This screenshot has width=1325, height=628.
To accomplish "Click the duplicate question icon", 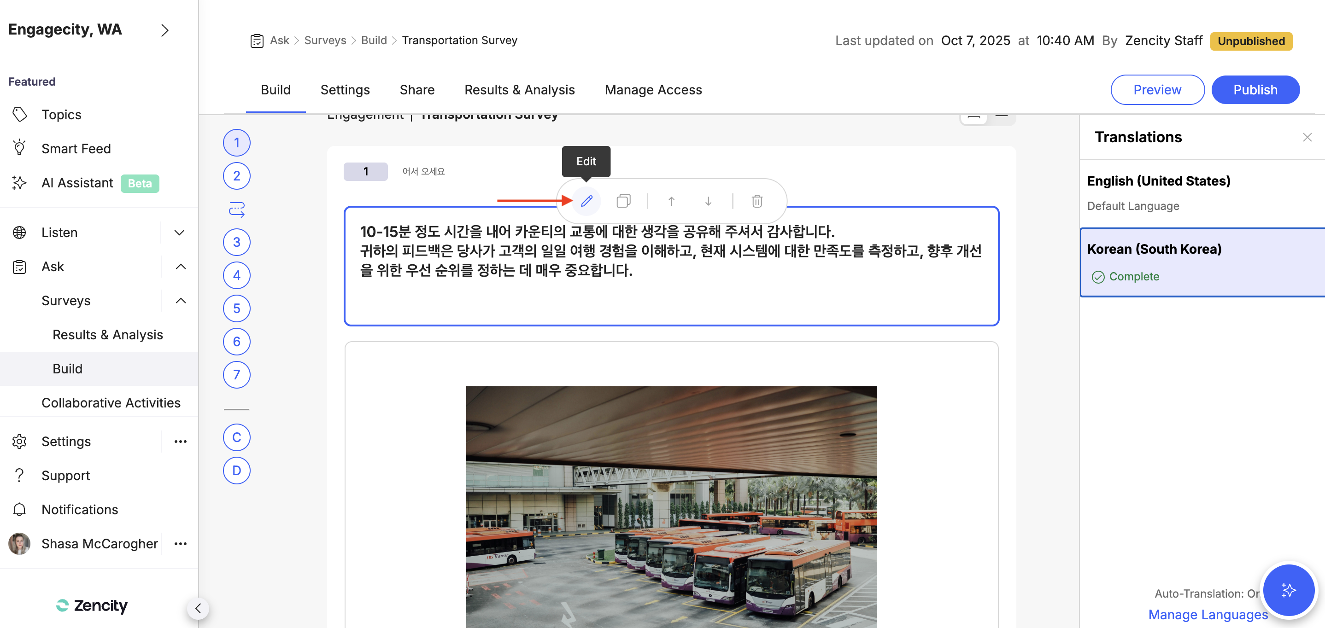I will [623, 201].
